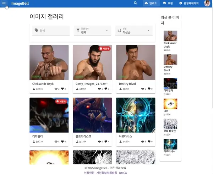Screen dimensions: 213x175
Task: Open the Dmitry Bivol gallery image
Action: 135,62
